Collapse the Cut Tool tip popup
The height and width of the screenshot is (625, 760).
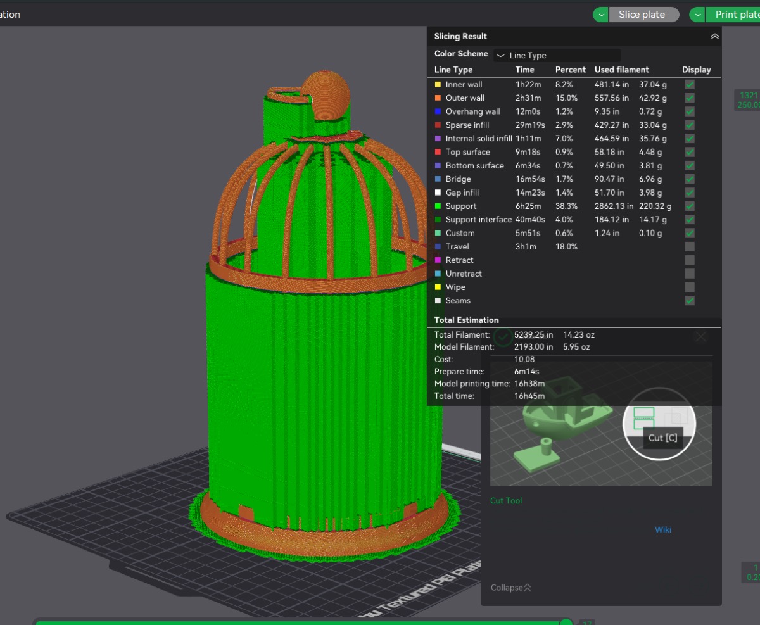[x=510, y=588]
